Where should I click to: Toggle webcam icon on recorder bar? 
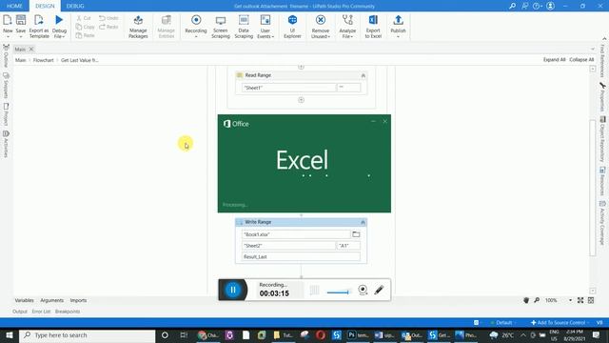coord(363,290)
